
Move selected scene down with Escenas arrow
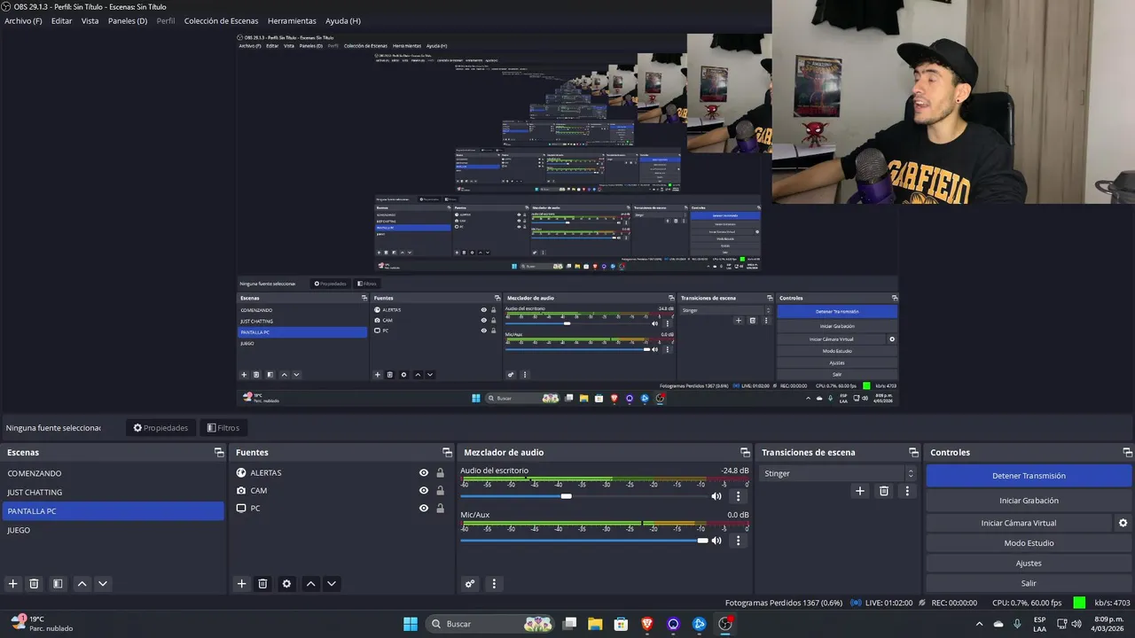(103, 584)
